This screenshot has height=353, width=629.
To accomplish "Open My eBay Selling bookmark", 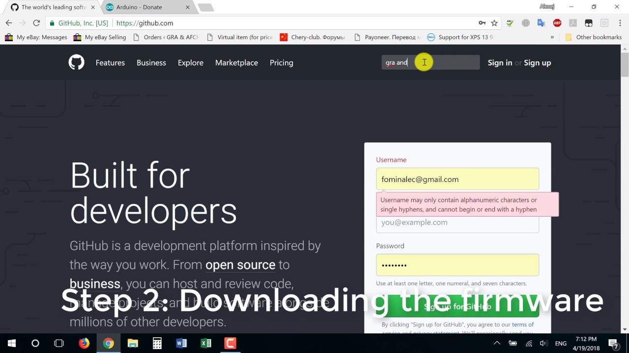I will coord(100,37).
